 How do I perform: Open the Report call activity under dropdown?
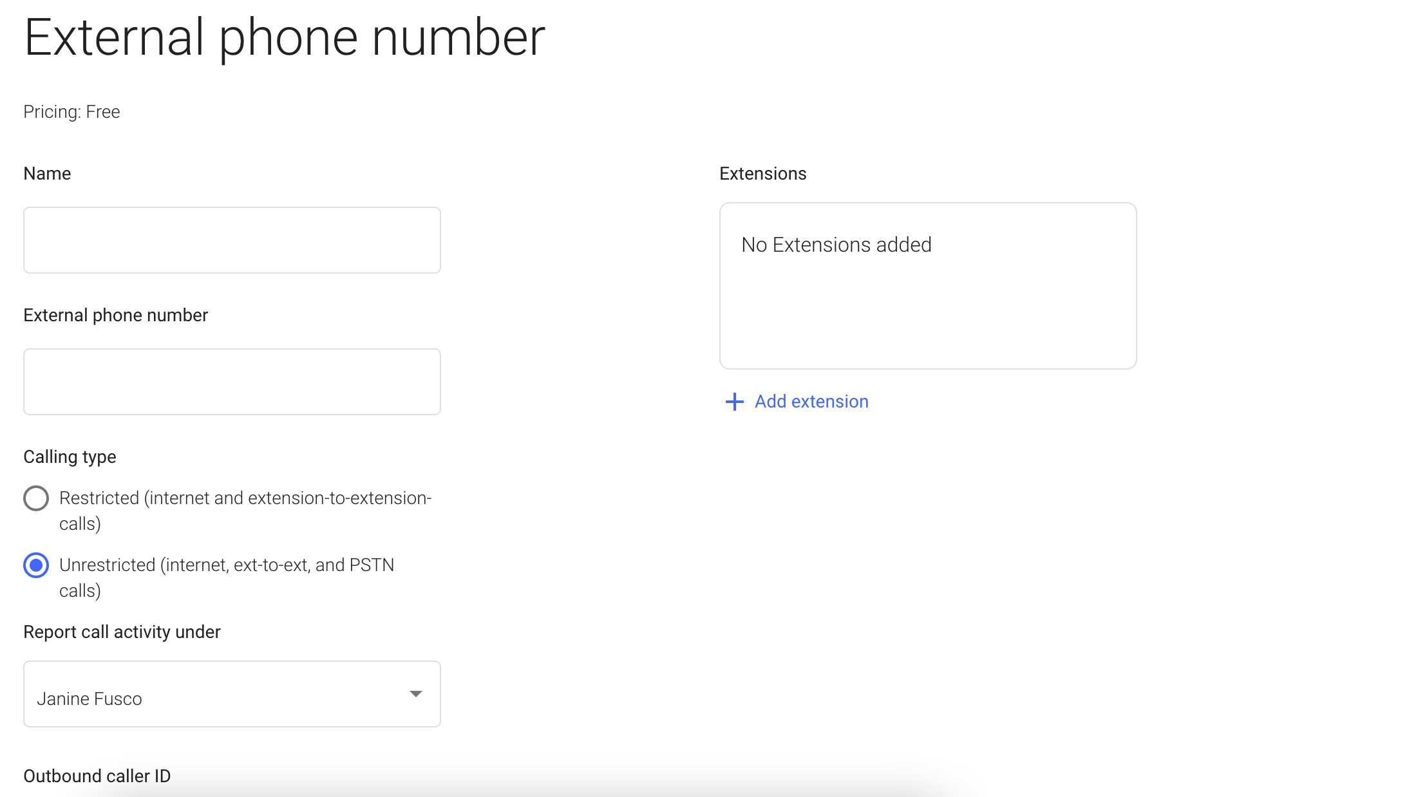pyautogui.click(x=232, y=694)
